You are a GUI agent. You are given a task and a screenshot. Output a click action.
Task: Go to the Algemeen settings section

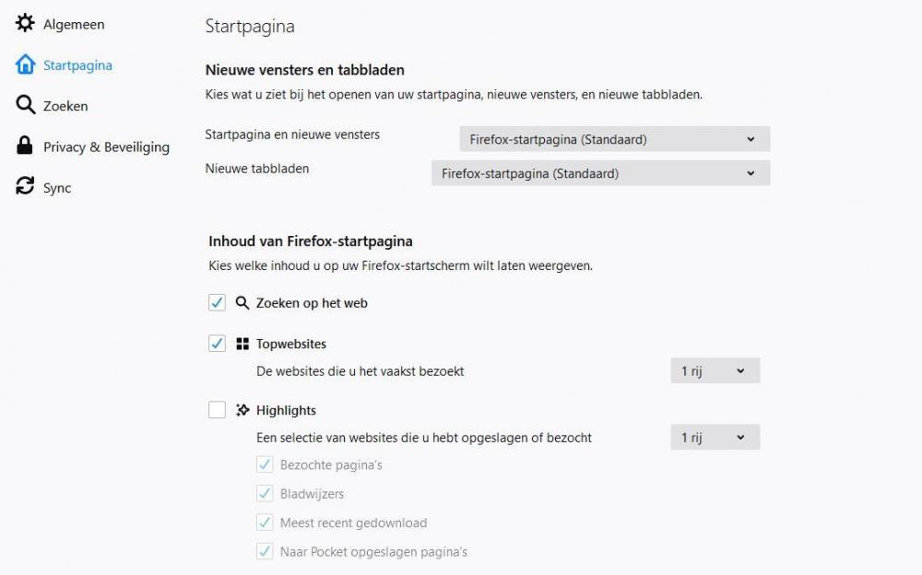point(74,24)
